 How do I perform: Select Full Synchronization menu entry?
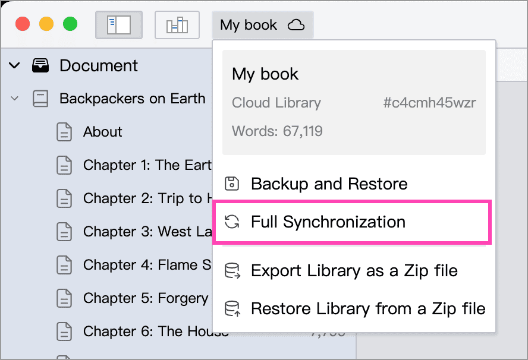click(352, 222)
